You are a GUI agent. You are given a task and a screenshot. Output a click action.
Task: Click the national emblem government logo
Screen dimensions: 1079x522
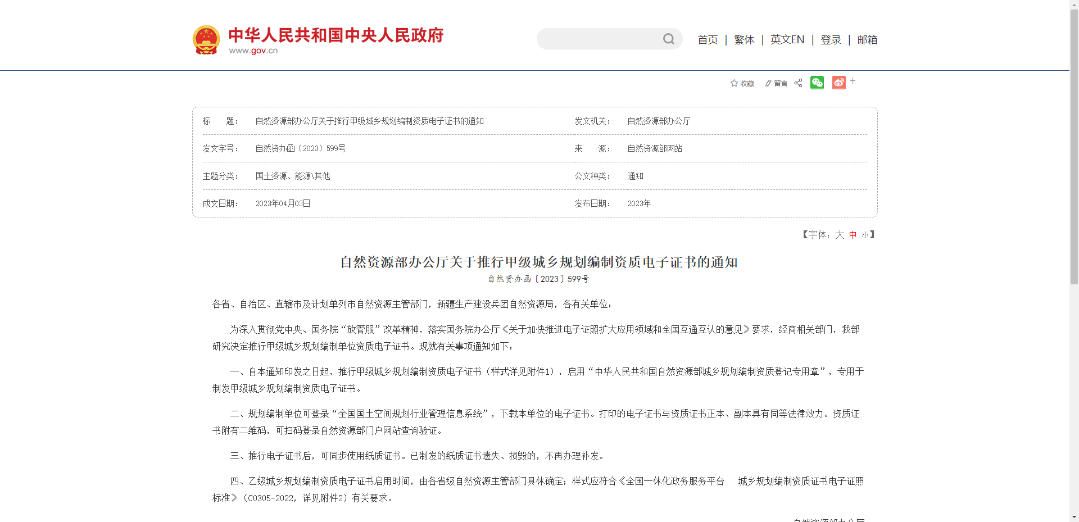tap(206, 39)
